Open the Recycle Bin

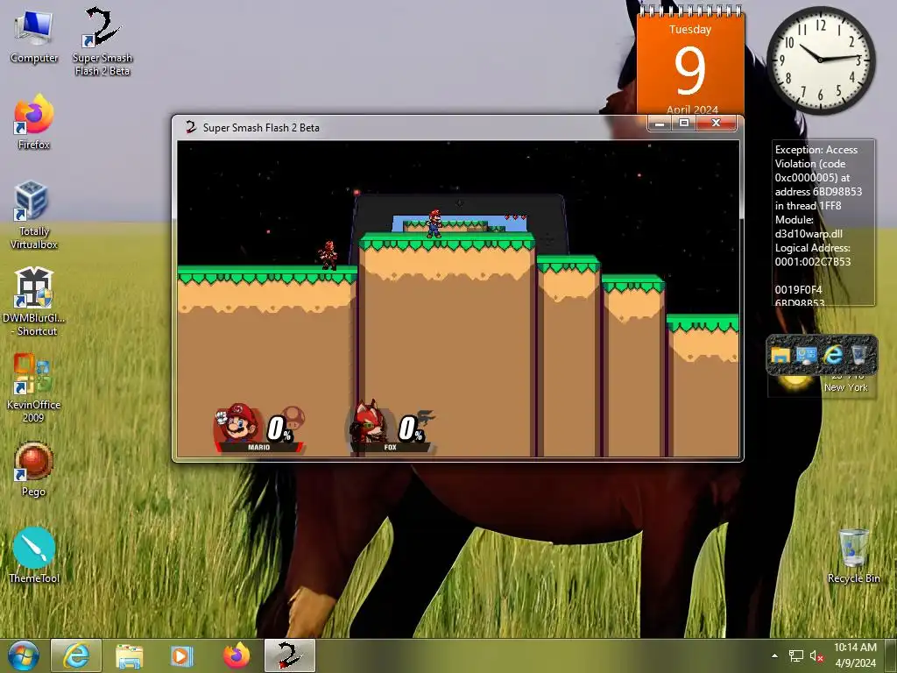[x=853, y=556]
